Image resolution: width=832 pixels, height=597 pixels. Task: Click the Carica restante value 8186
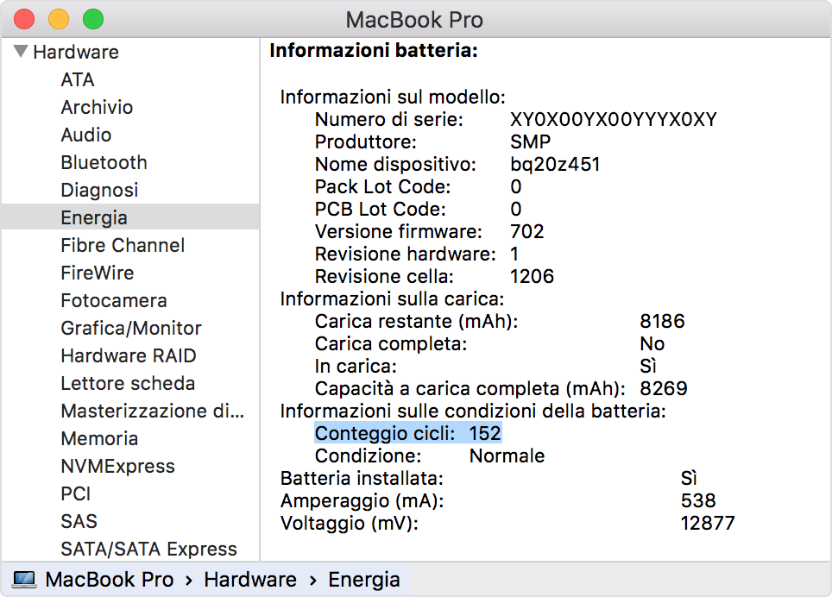[662, 321]
